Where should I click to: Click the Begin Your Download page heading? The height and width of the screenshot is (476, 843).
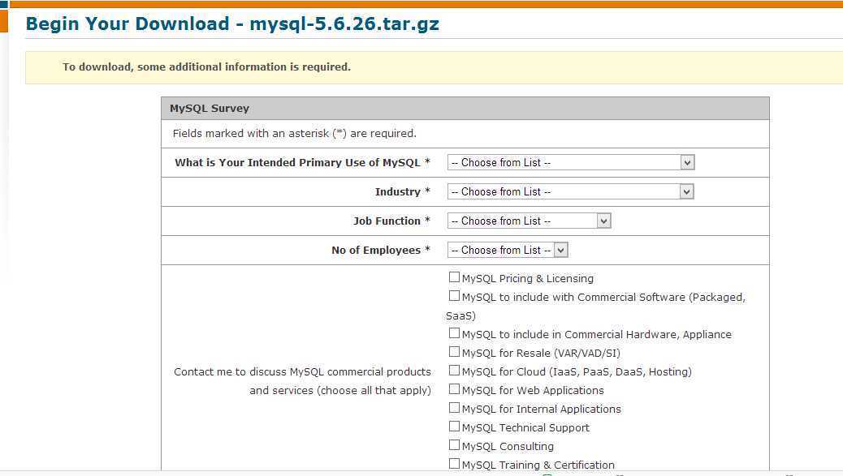pos(232,24)
